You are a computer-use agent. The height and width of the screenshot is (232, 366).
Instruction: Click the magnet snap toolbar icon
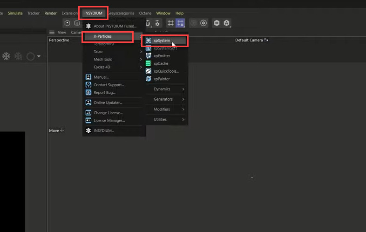[x=148, y=23]
